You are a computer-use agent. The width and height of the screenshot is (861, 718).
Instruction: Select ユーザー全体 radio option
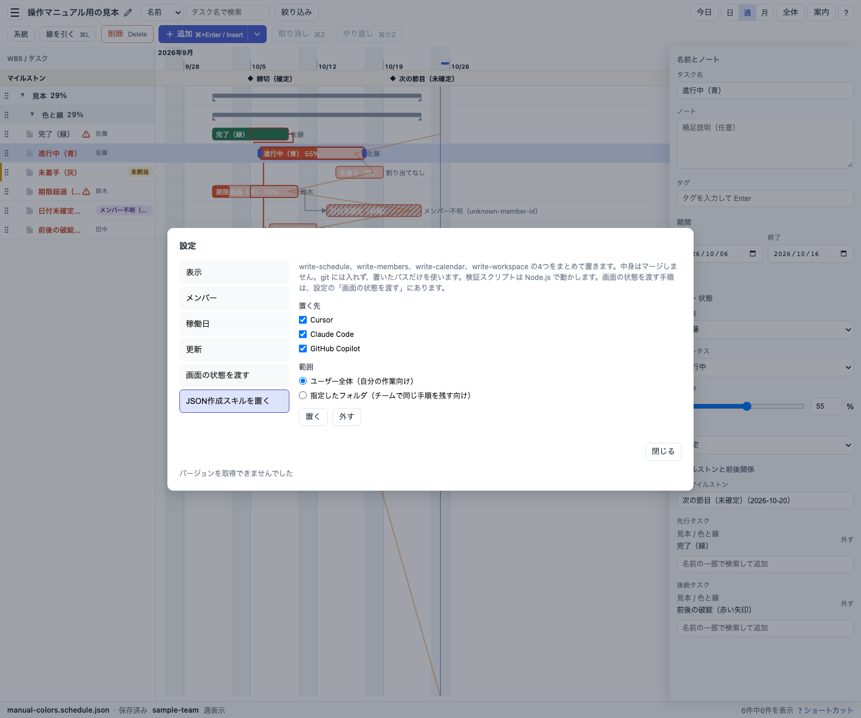[x=303, y=381]
